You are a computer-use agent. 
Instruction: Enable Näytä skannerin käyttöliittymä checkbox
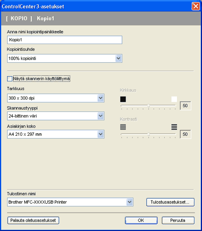[x=10, y=79]
